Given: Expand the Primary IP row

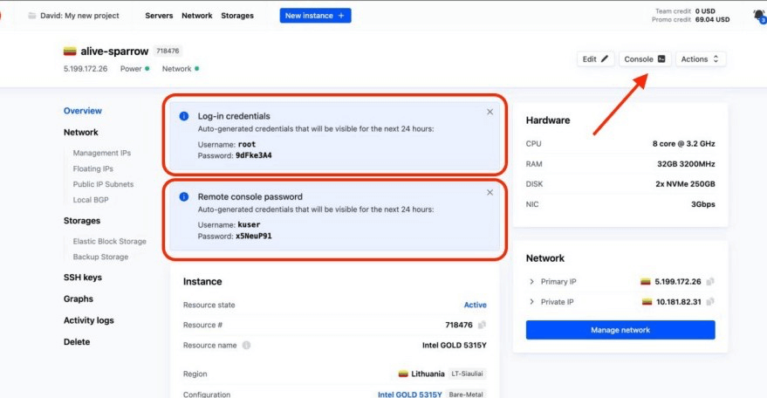Looking at the screenshot, I should pos(532,282).
